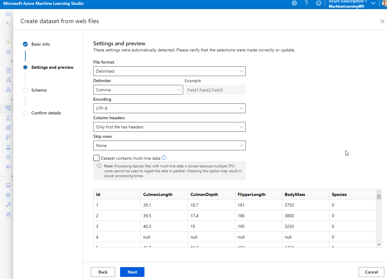Open the Home icon in sidebar
This screenshot has width=387, height=279.
(8, 52)
